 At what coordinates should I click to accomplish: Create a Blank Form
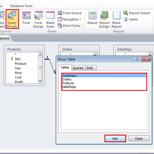click(50, 19)
